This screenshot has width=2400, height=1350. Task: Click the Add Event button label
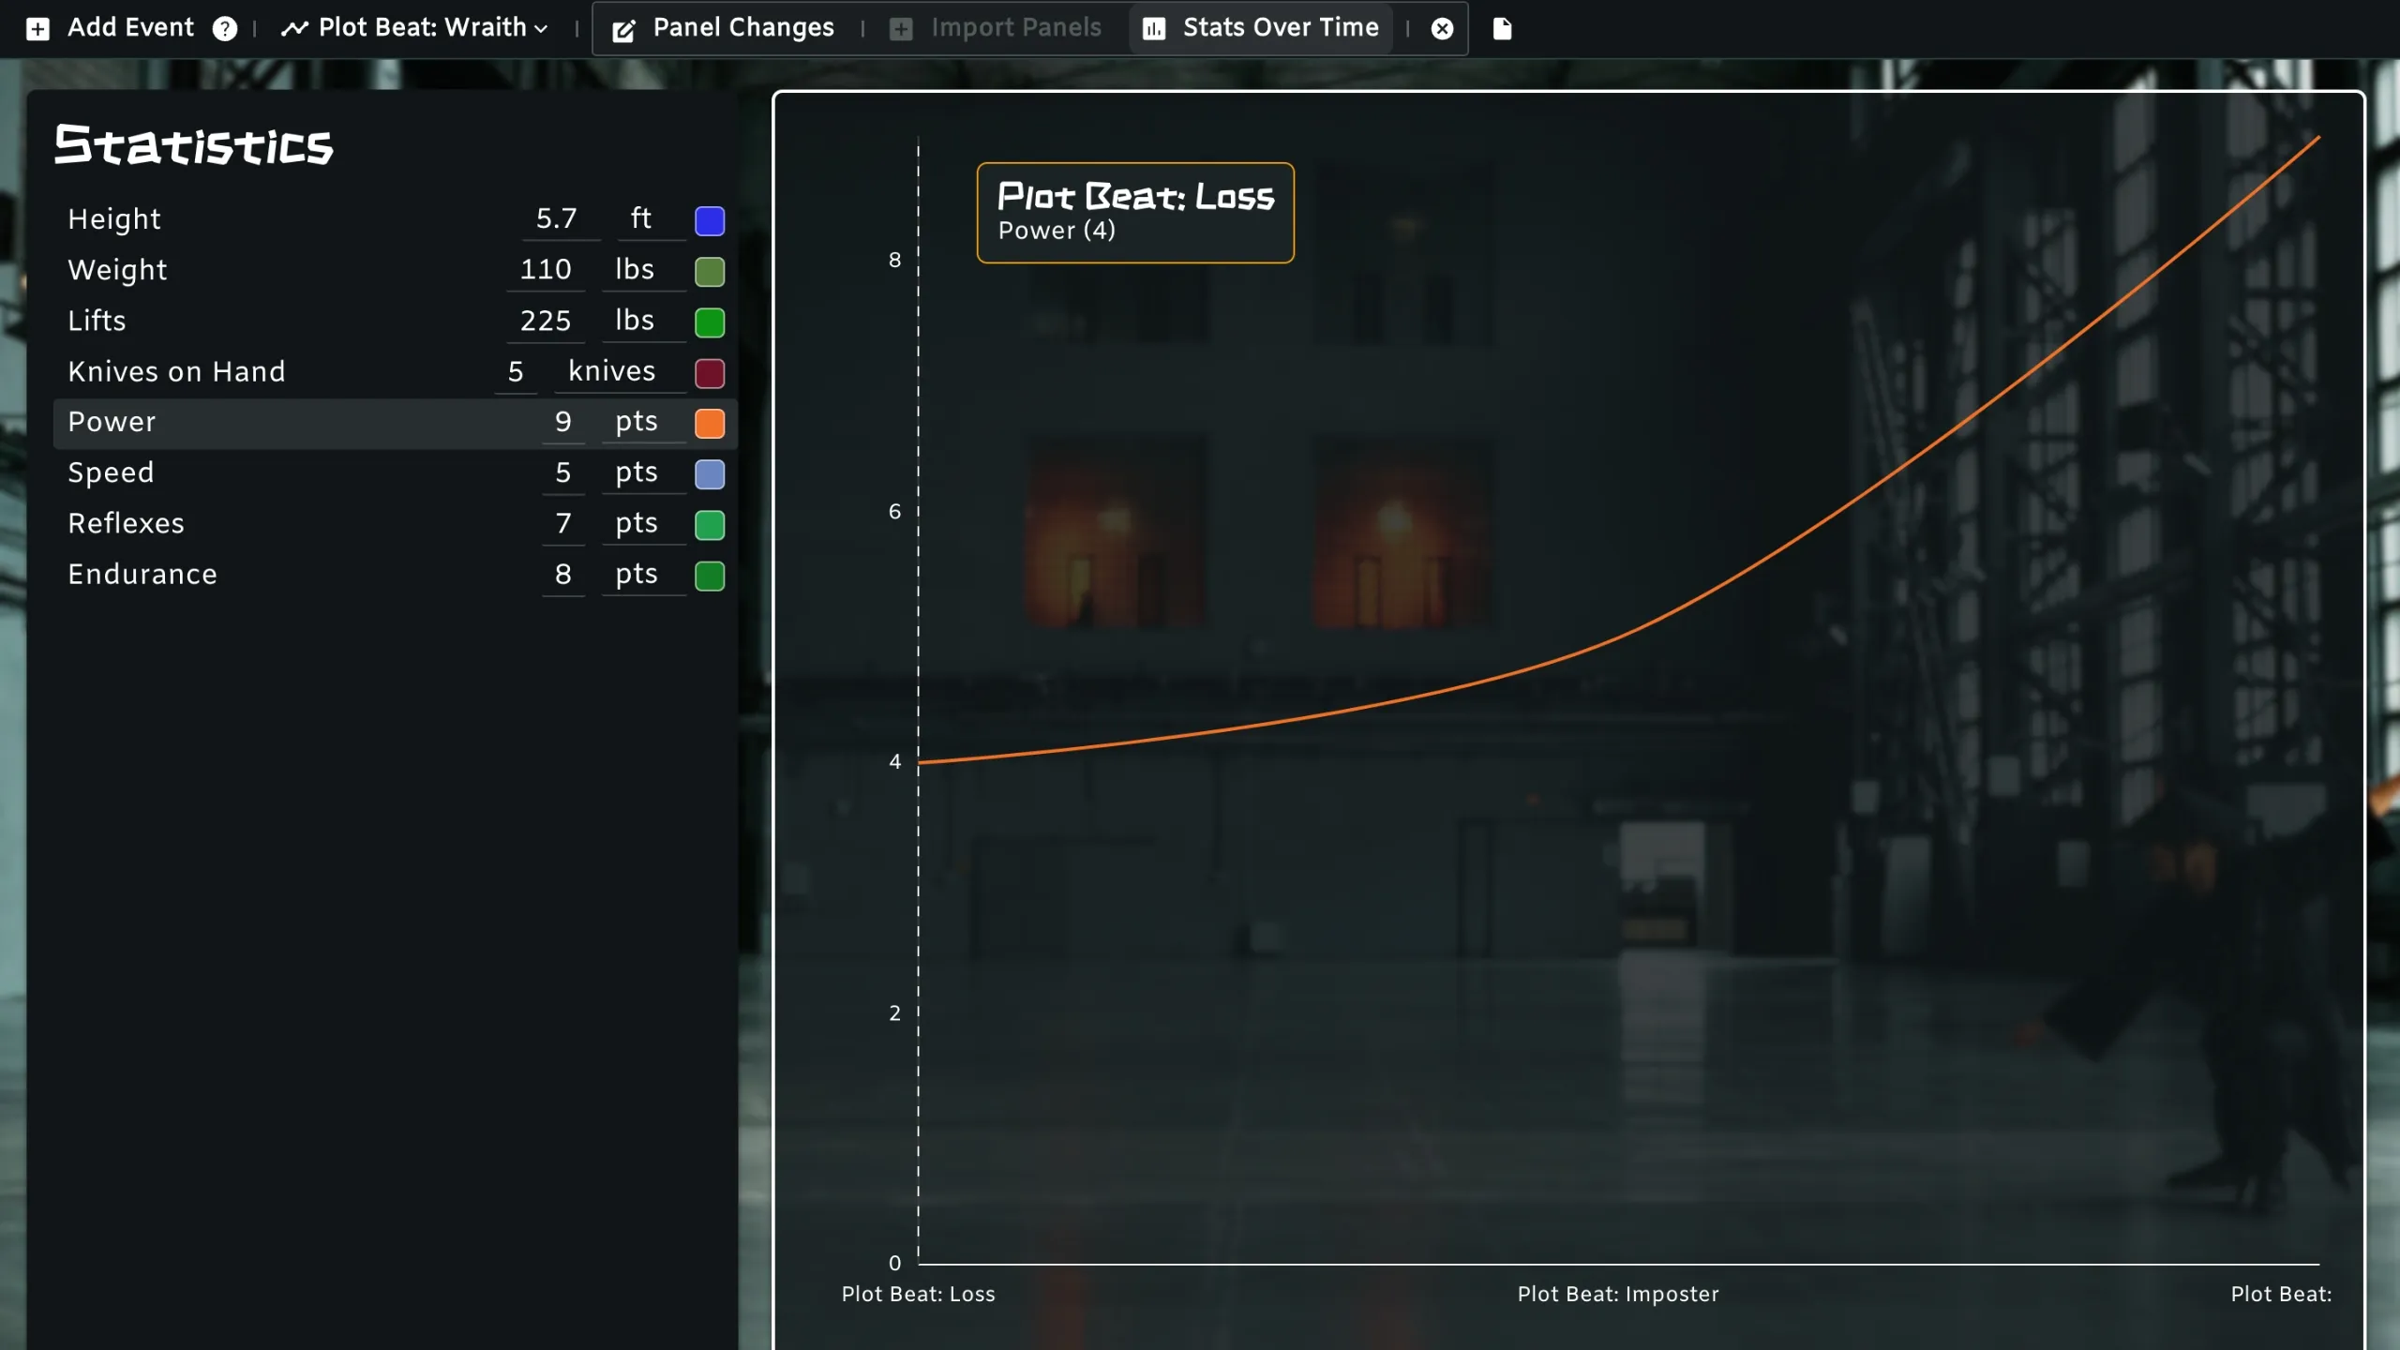pyautogui.click(x=130, y=28)
